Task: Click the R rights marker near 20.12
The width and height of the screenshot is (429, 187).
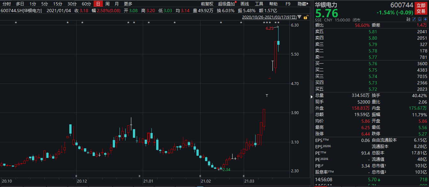Action: tap(76, 176)
